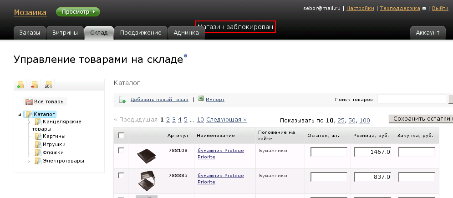This screenshot has height=198, width=453.
Task: Open the Админка tab
Action: pyautogui.click(x=186, y=33)
